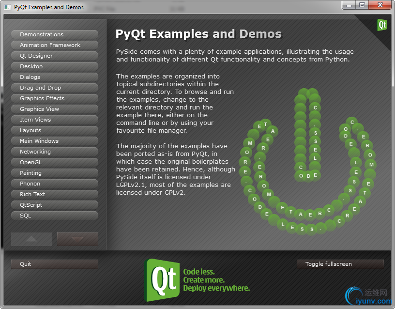Click the green Qt logo in top-right corner
The image size is (395, 309).
pos(382,25)
